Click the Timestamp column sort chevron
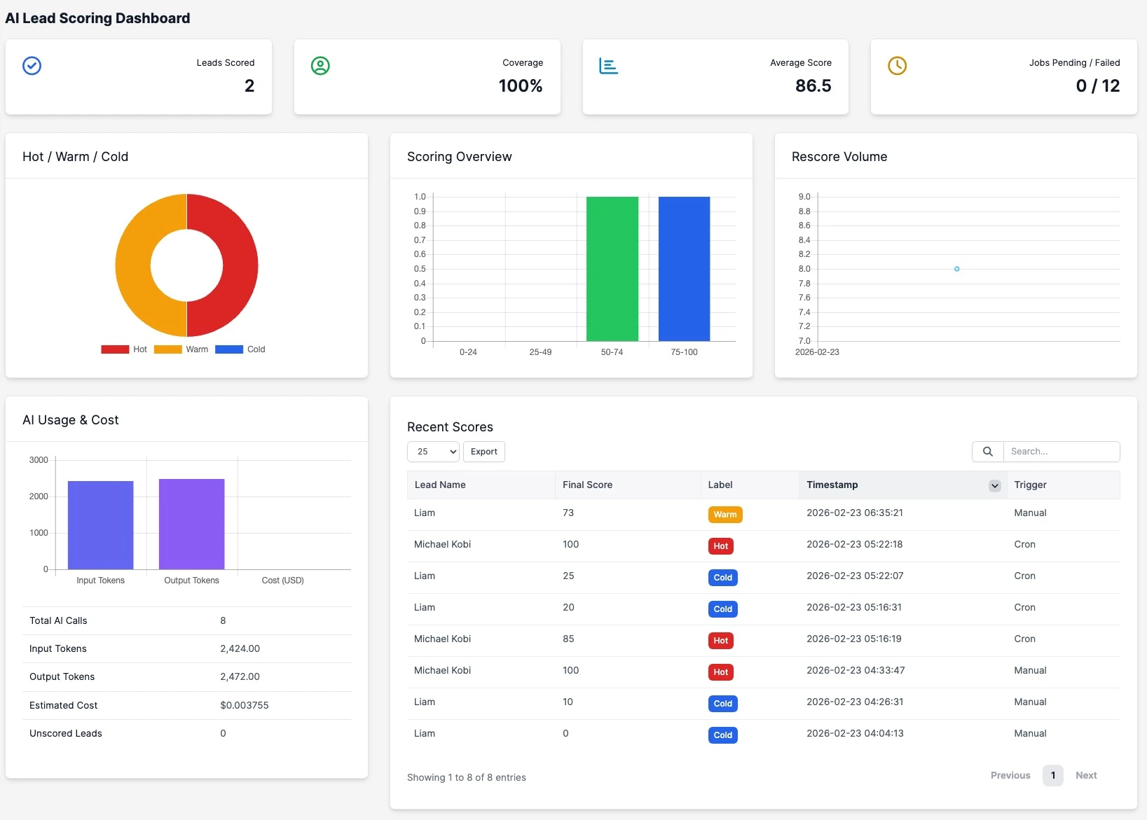The height and width of the screenshot is (820, 1147). (994, 485)
